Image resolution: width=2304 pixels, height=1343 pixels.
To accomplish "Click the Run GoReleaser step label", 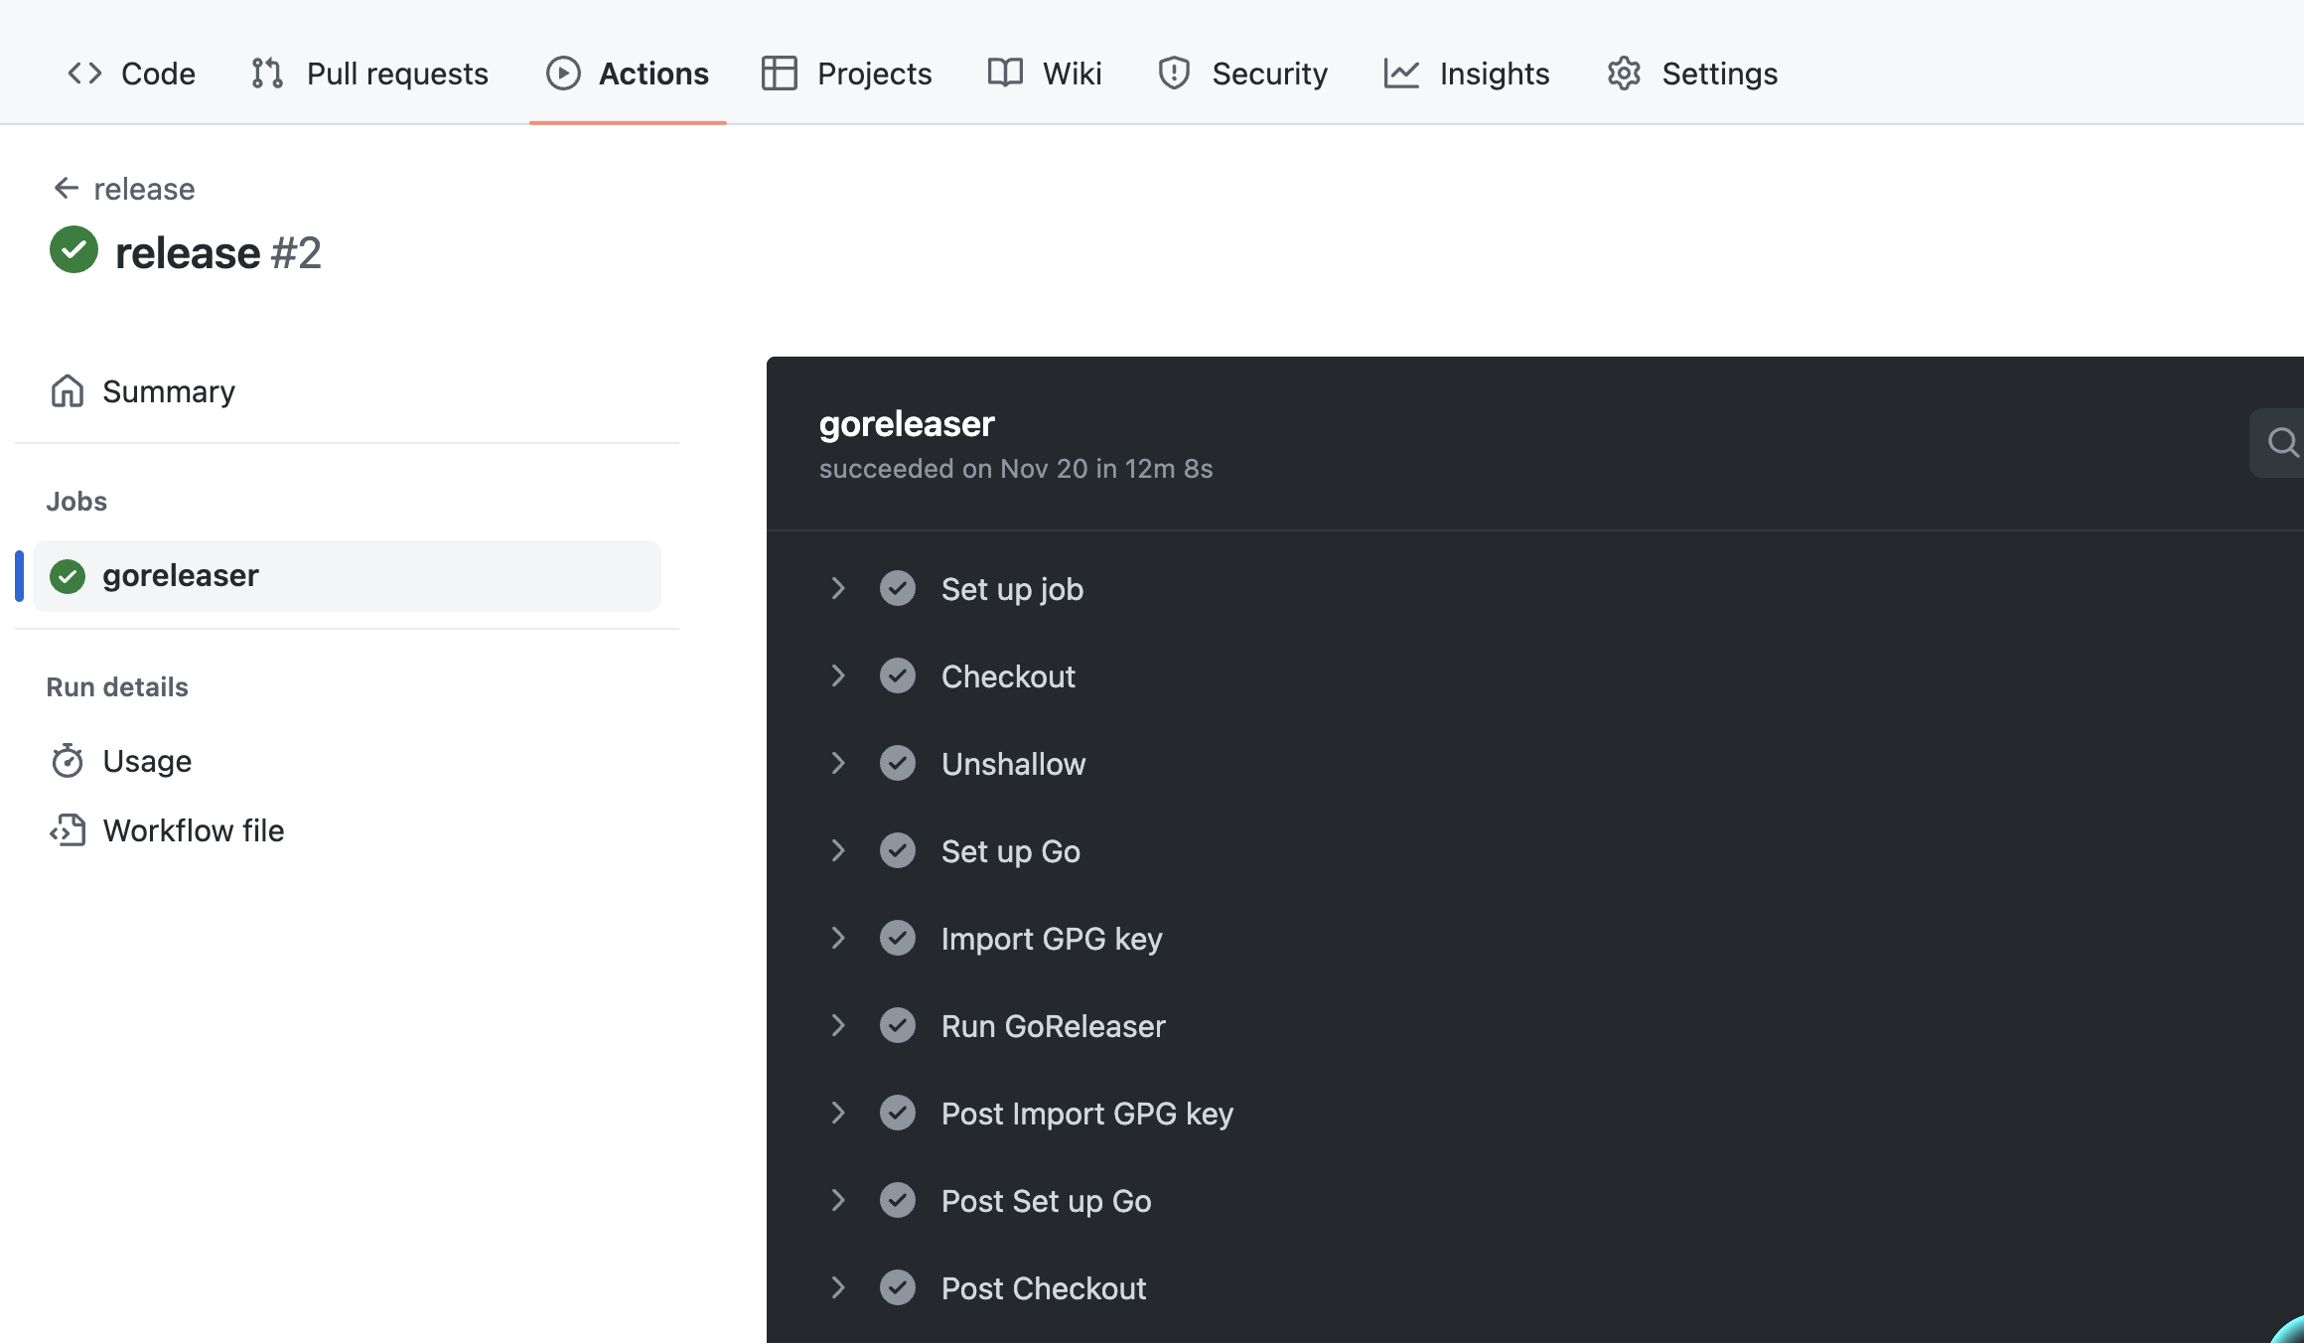I will coord(1054,1026).
